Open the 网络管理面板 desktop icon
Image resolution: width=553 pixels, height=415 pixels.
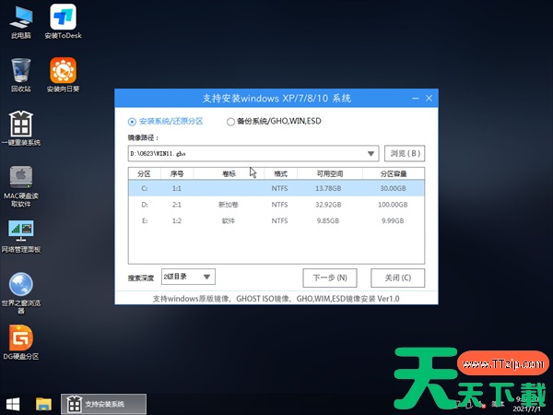21,236
